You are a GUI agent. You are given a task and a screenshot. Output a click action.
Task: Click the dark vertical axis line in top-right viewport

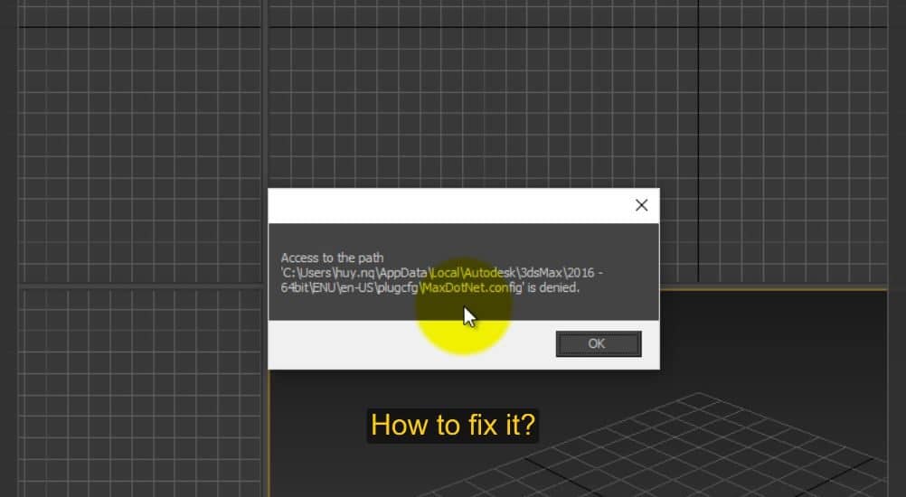point(698,136)
